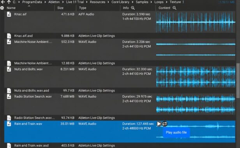
Task: Click the Duration: 127.445 sec info
Action: click(138, 124)
